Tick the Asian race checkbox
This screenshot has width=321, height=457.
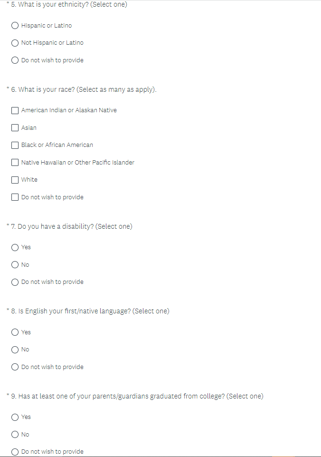click(15, 128)
